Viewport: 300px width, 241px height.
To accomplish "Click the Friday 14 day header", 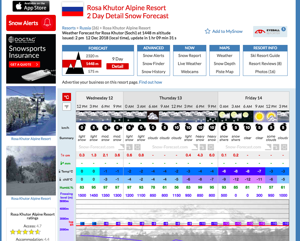I will click(253, 98).
